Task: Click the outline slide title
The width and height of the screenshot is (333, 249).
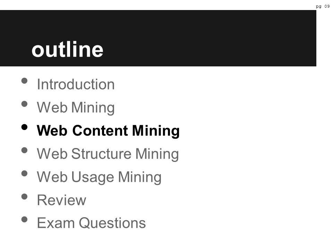Action: [x=67, y=49]
